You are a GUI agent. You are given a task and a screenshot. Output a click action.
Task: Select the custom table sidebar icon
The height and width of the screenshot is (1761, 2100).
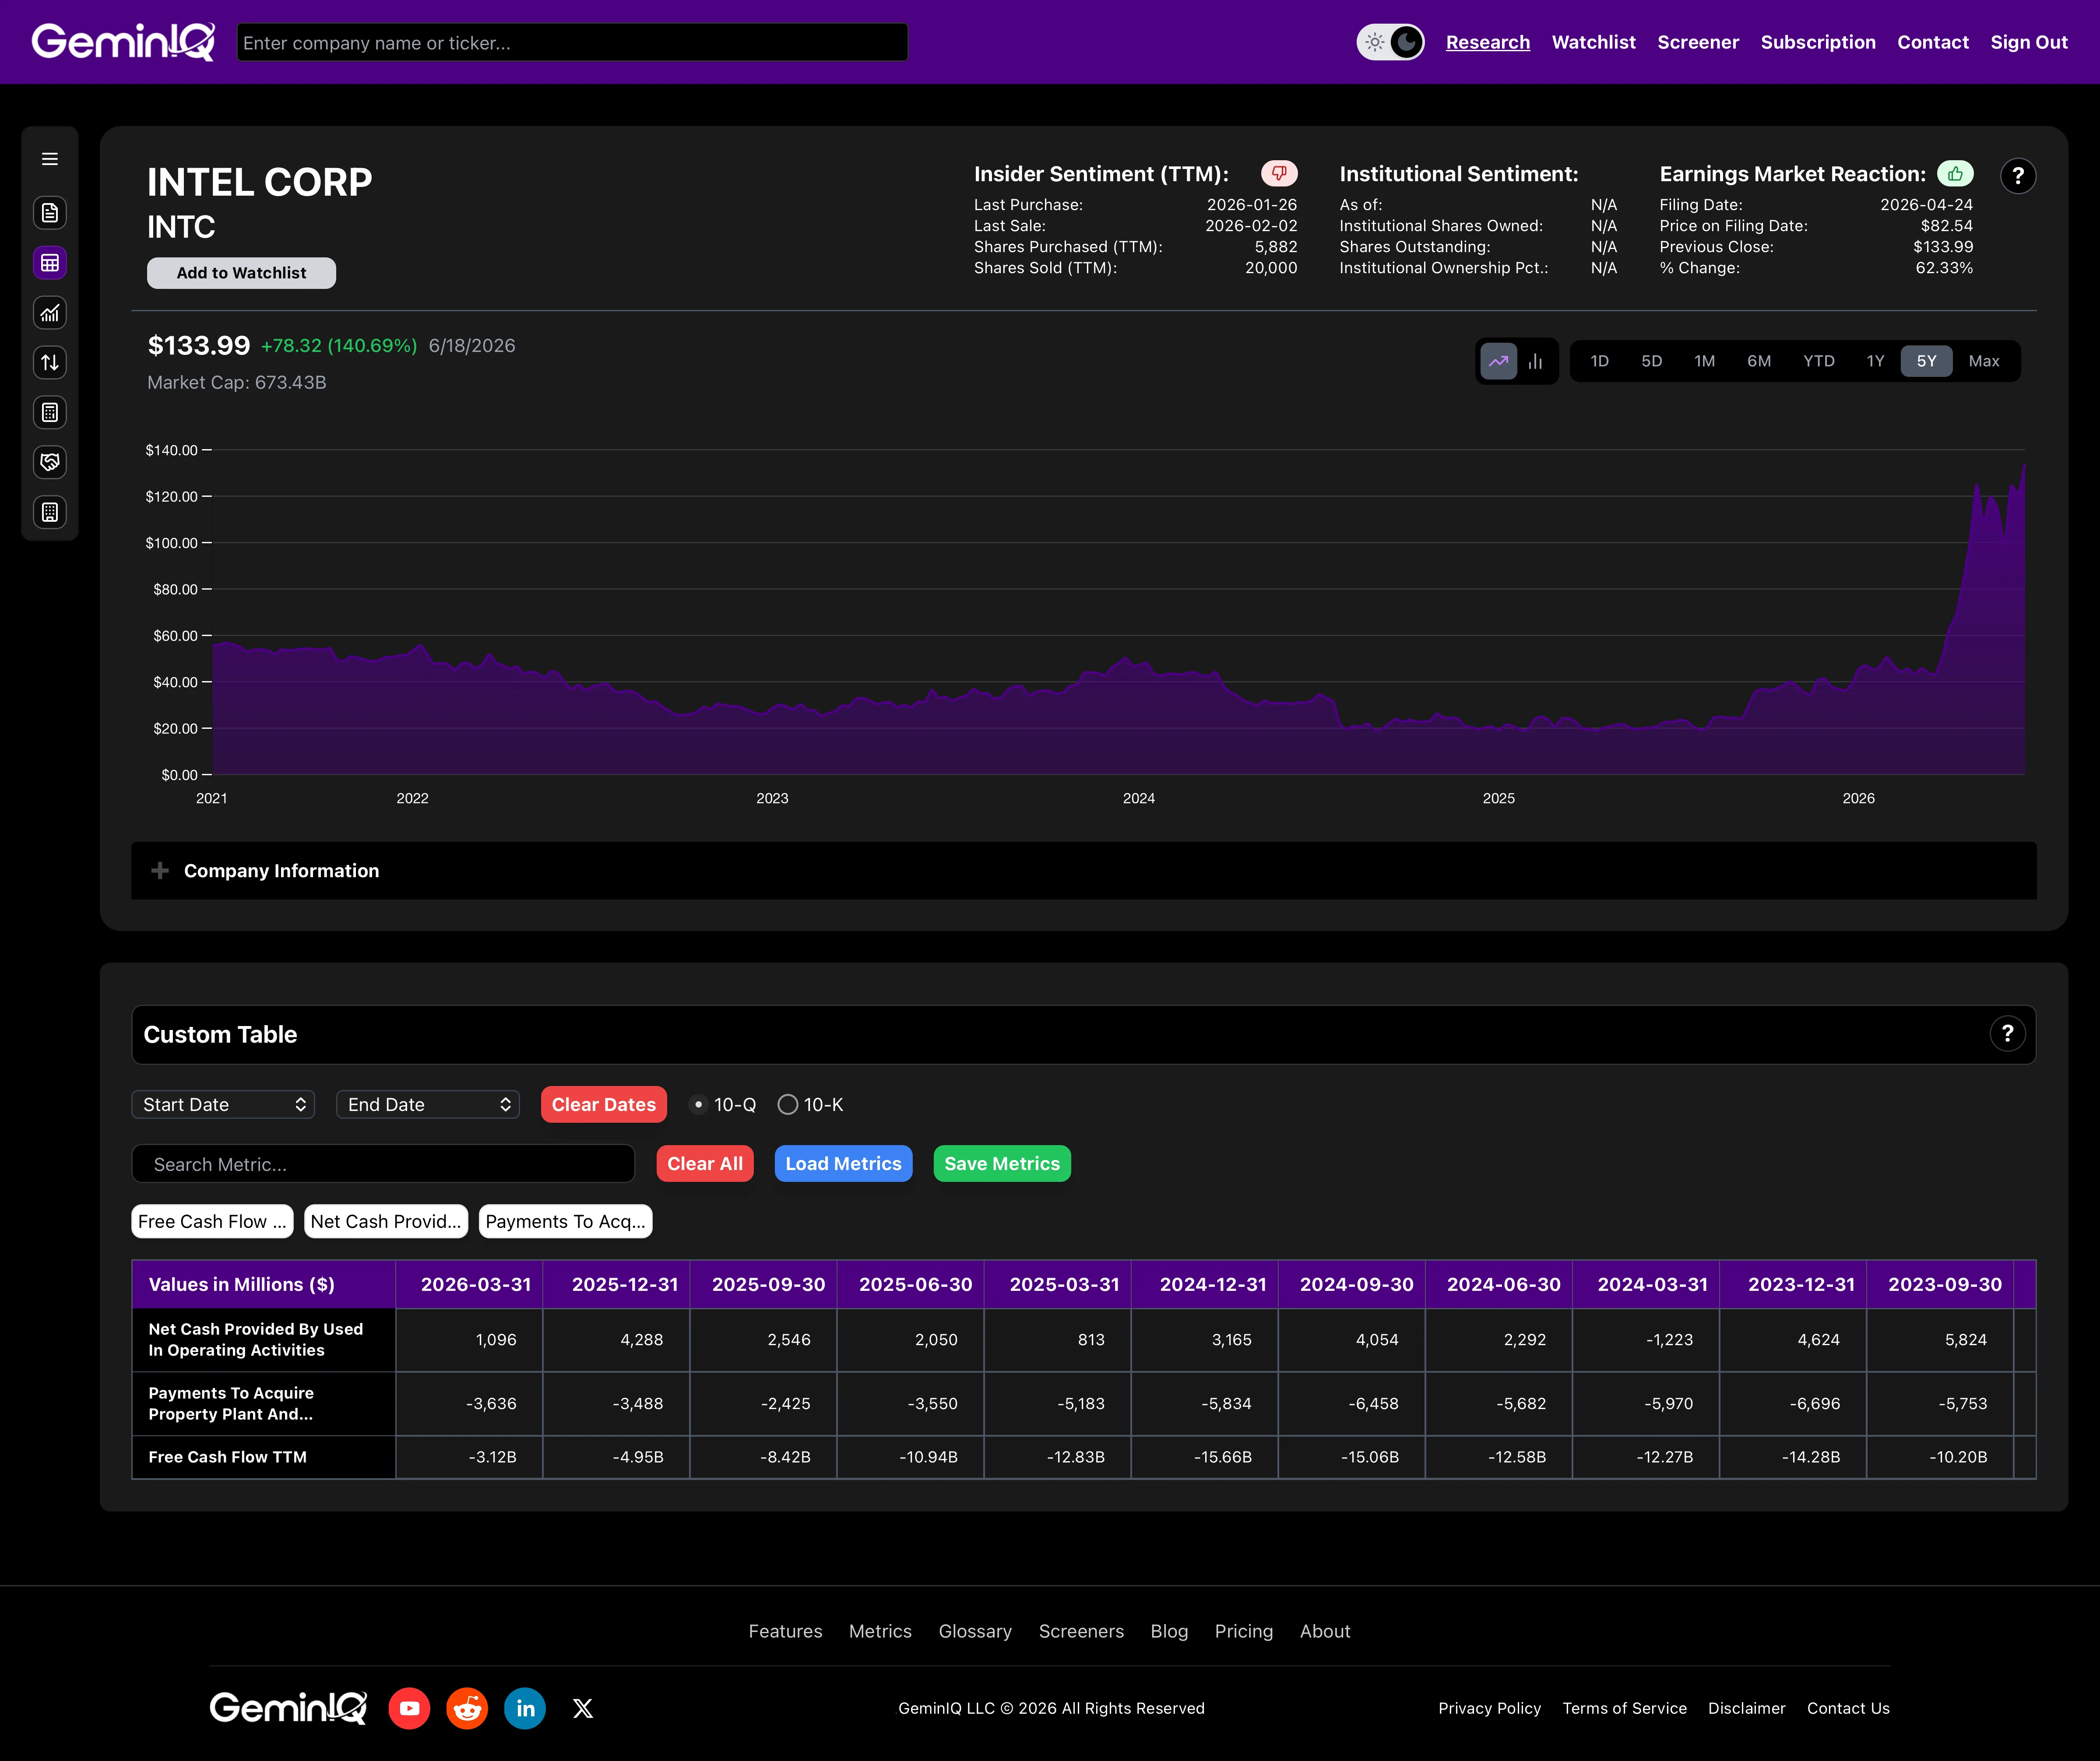49,262
